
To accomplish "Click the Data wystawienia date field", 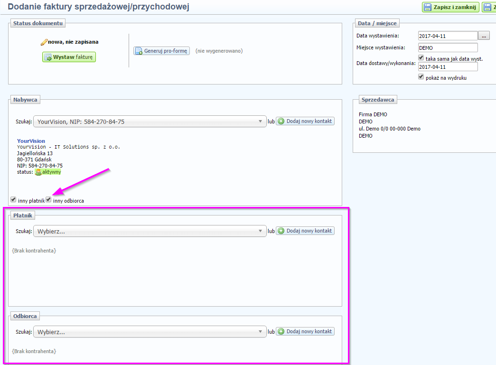I will tap(447, 36).
